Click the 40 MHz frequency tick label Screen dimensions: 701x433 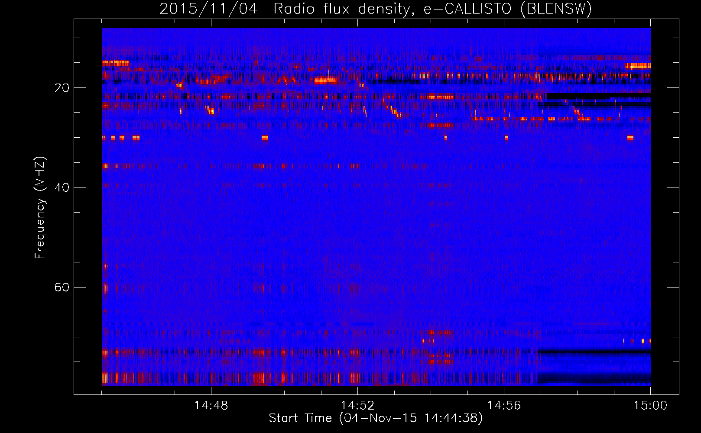pyautogui.click(x=62, y=187)
